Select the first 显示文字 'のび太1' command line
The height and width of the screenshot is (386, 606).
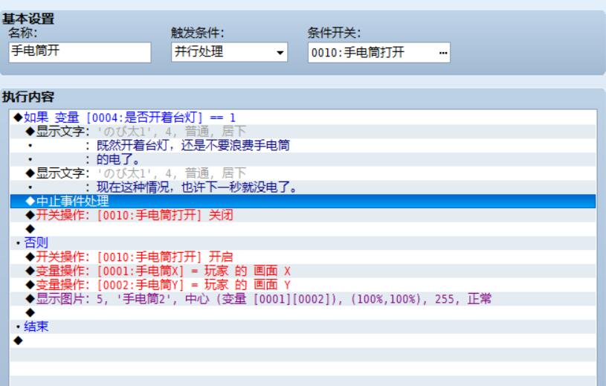coord(303,132)
